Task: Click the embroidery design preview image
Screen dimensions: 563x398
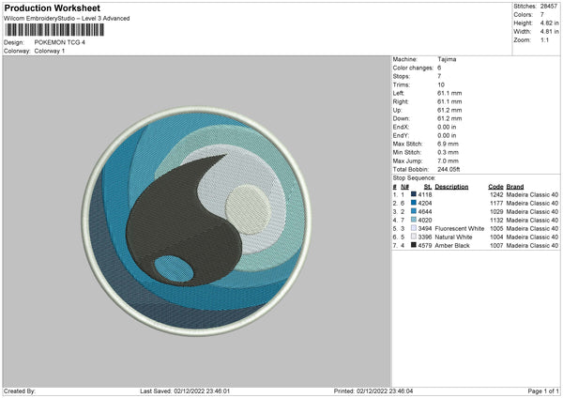Action: [x=196, y=221]
